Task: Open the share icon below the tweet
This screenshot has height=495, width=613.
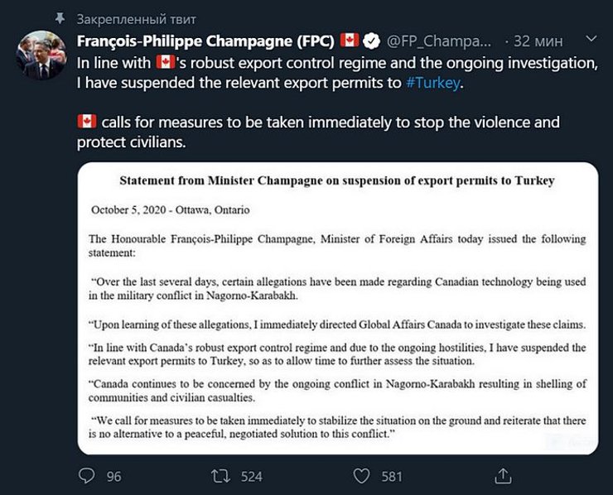Action: coord(502,476)
